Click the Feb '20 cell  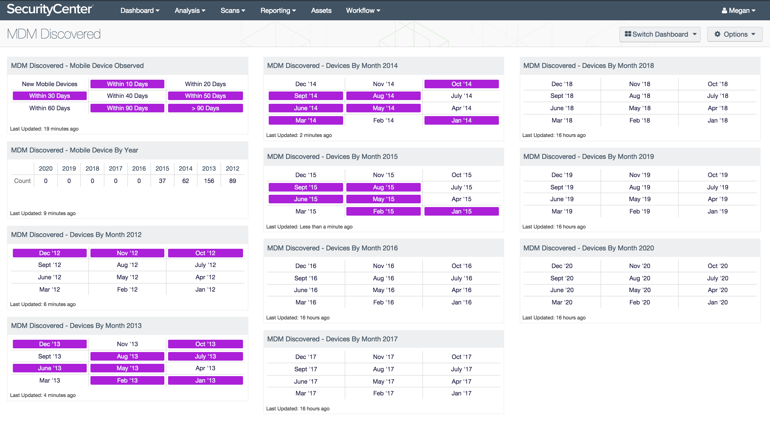point(640,303)
